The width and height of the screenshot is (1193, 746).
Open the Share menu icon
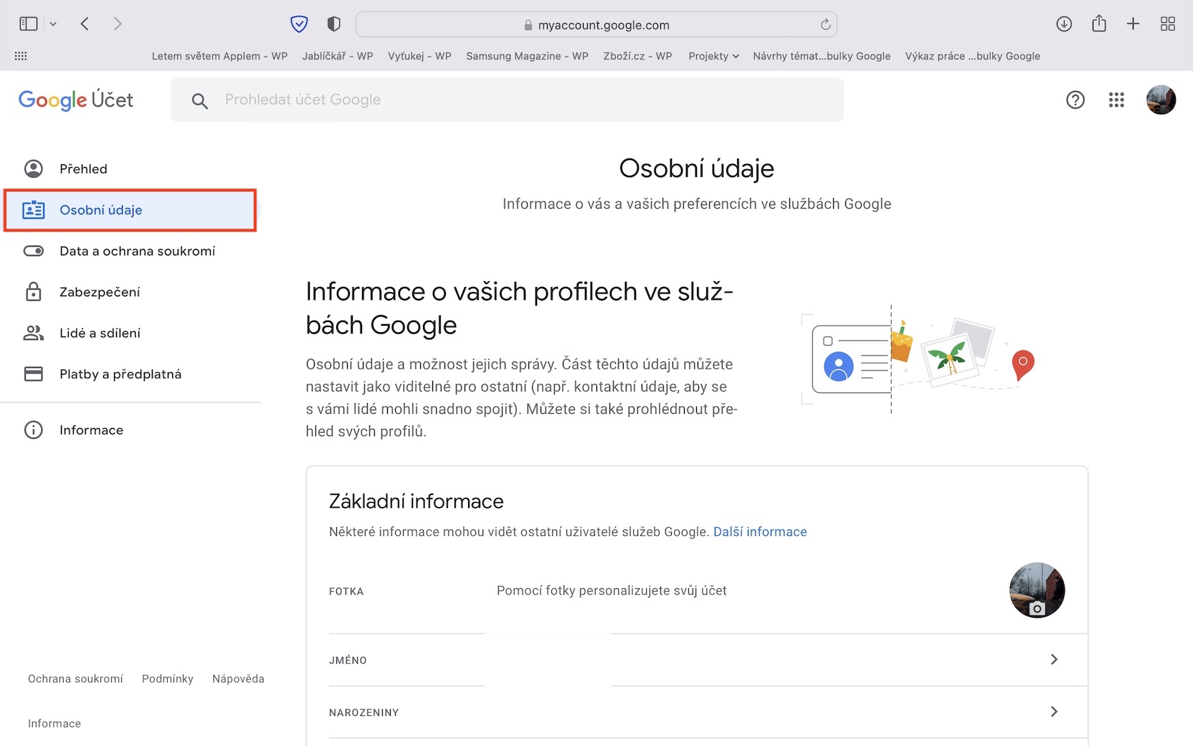click(1099, 24)
